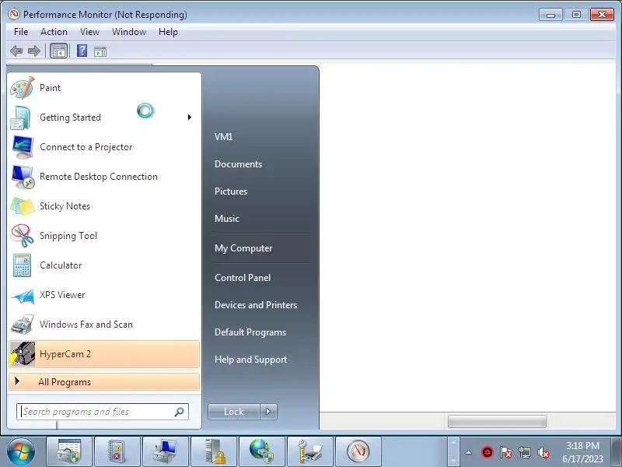Open Pictures library
This screenshot has height=467, width=622.
[x=231, y=191]
